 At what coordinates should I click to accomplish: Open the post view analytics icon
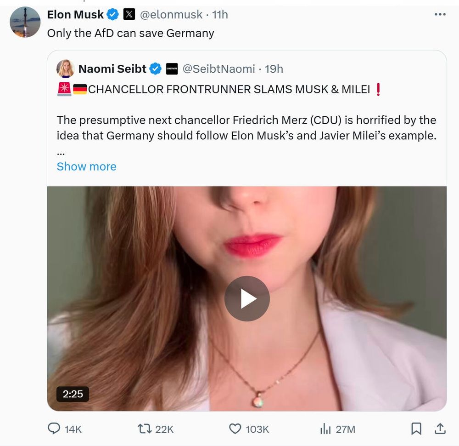point(325,429)
